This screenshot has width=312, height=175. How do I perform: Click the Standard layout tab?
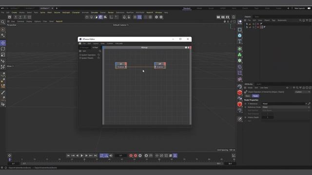point(187,8)
